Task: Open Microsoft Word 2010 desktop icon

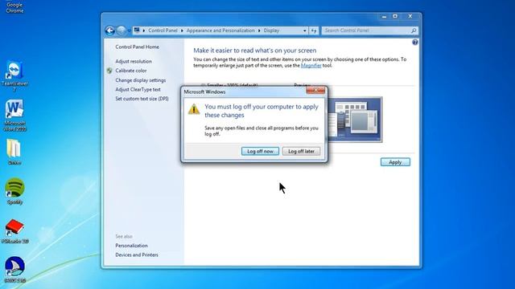Action: (14, 116)
